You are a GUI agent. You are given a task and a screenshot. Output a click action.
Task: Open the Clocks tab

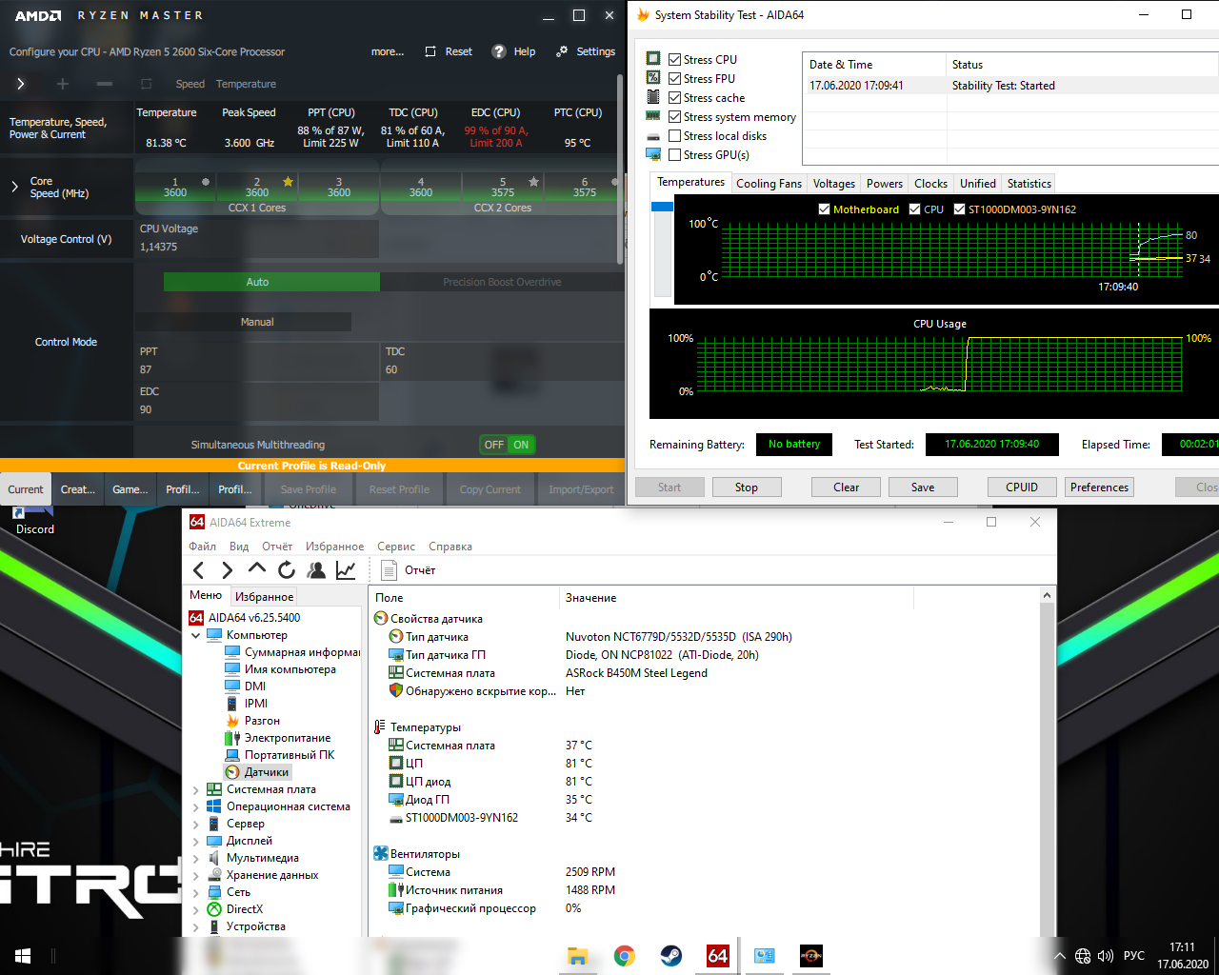pyautogui.click(x=930, y=184)
